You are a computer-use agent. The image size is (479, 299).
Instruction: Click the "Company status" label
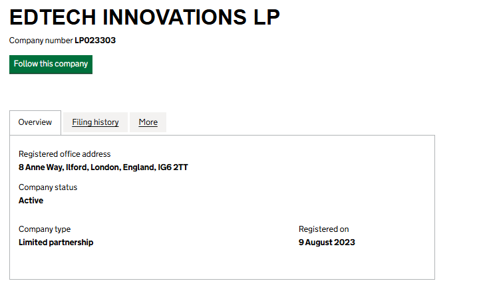48,187
